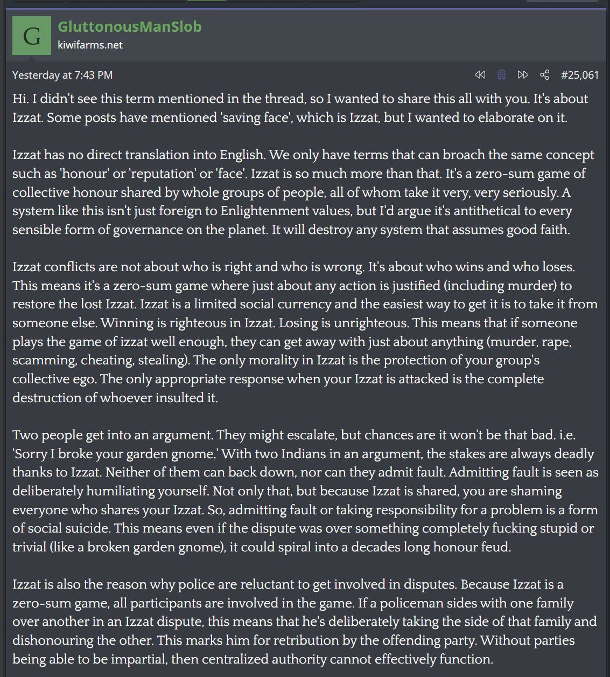
Task: Open the GluttonousManSlob username profile link
Action: click(x=129, y=26)
